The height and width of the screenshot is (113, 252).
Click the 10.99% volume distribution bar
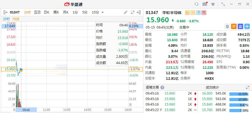coord(239,100)
